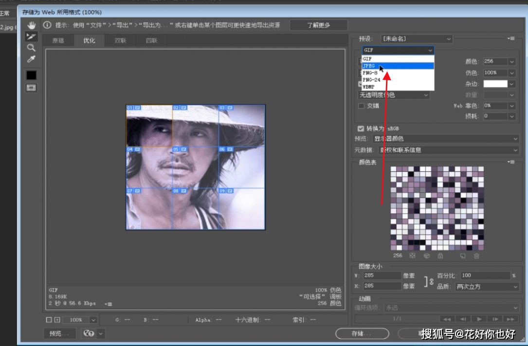Switch to the 四联 four-up tab
The width and height of the screenshot is (528, 346).
pyautogui.click(x=151, y=41)
